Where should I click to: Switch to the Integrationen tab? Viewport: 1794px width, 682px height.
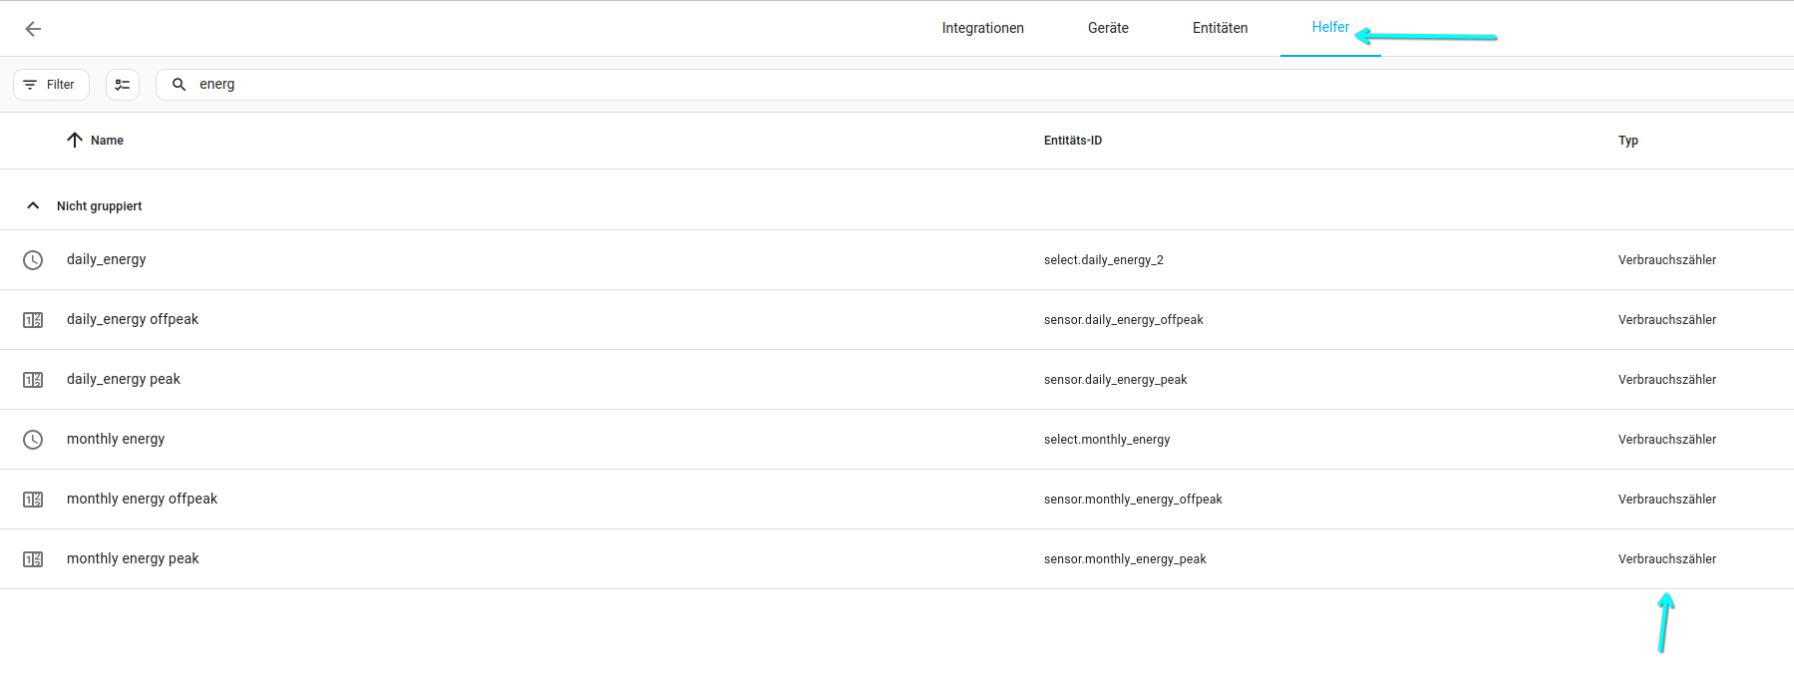coord(982,28)
